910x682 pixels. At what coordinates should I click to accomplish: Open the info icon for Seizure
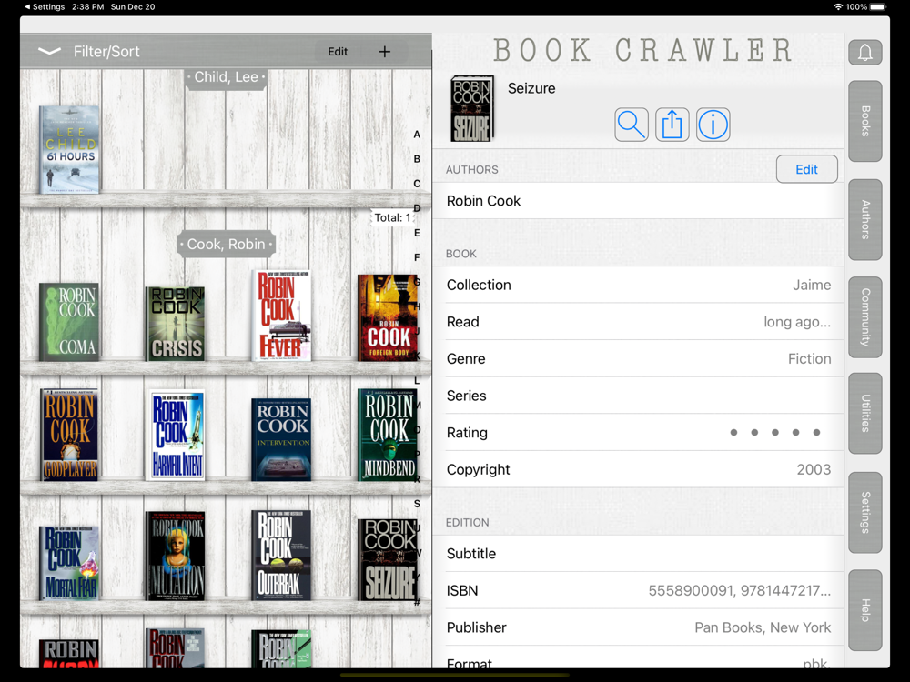(713, 125)
